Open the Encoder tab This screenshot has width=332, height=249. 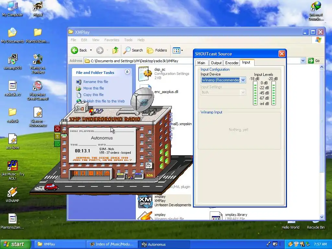(x=231, y=63)
